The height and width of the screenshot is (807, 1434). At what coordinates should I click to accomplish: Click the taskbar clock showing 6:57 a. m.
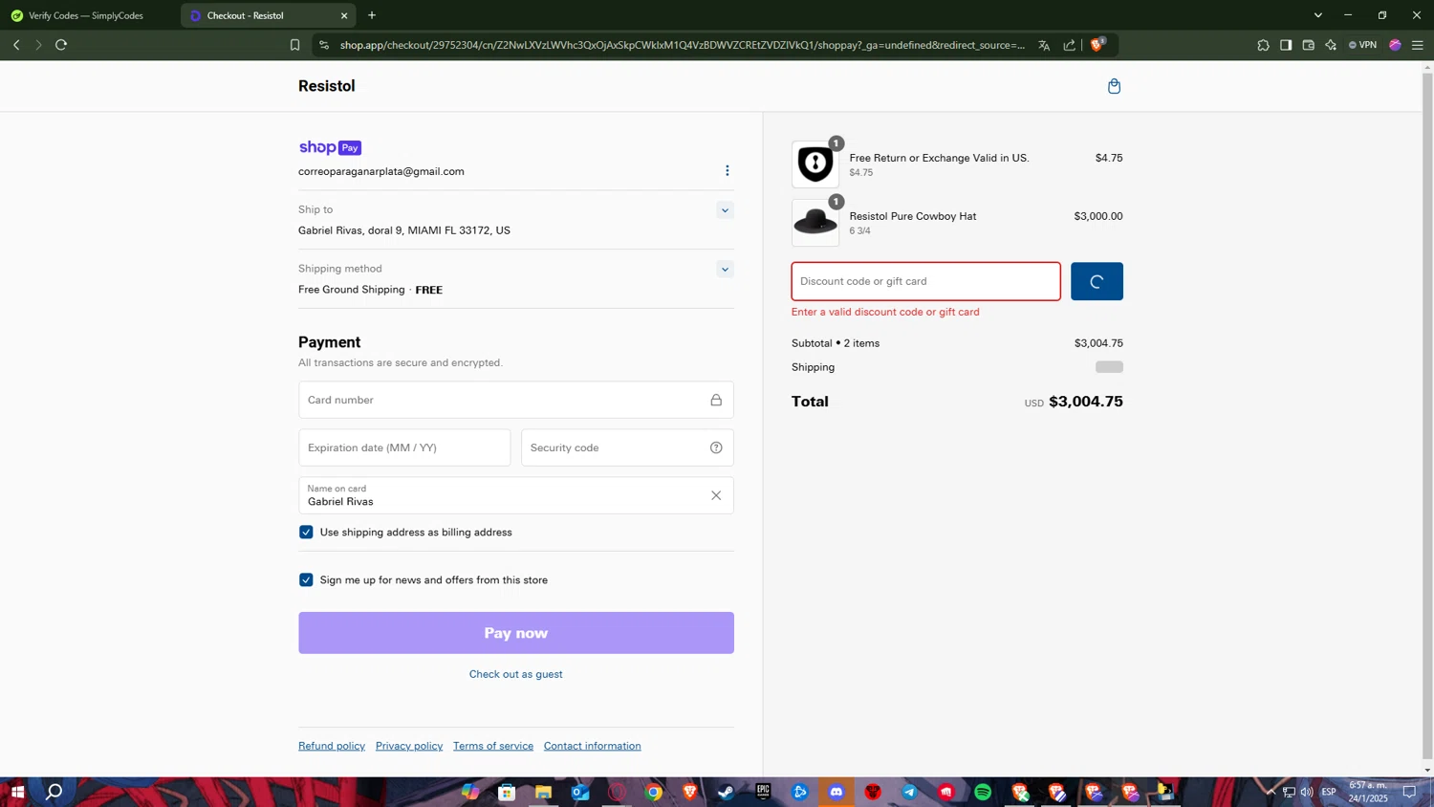1368,792
